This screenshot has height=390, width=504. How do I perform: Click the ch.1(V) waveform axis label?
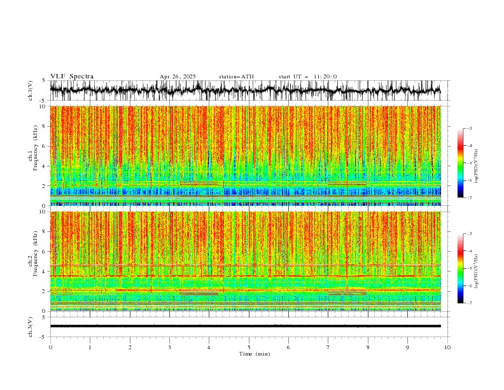tap(31, 90)
